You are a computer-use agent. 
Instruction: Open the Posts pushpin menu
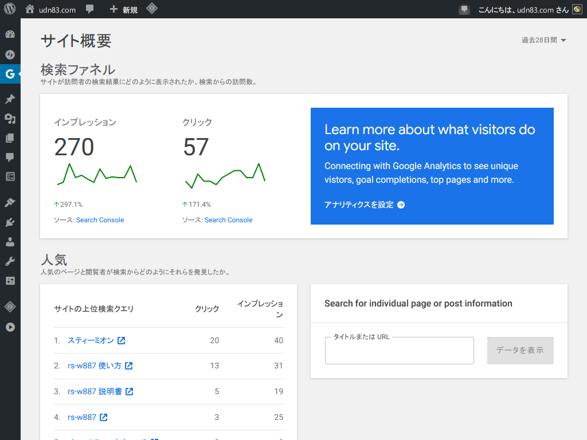pyautogui.click(x=10, y=99)
